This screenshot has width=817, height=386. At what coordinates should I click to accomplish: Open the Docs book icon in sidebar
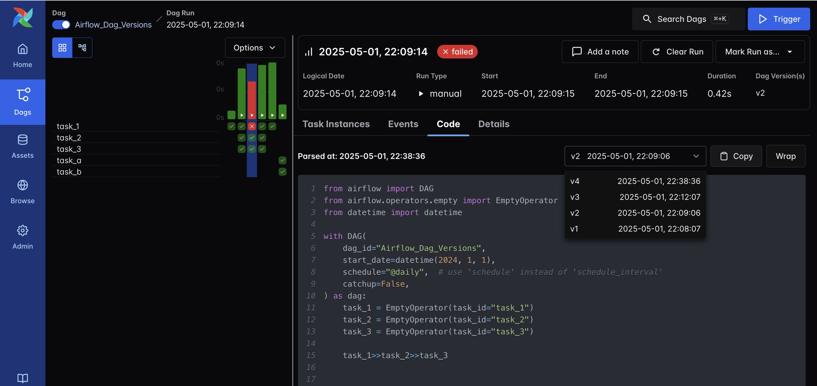tap(22, 378)
